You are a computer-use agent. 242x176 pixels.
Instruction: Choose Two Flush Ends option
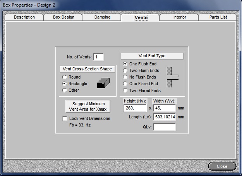tap(125, 70)
